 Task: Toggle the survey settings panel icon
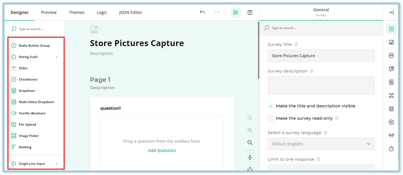pyautogui.click(x=236, y=12)
